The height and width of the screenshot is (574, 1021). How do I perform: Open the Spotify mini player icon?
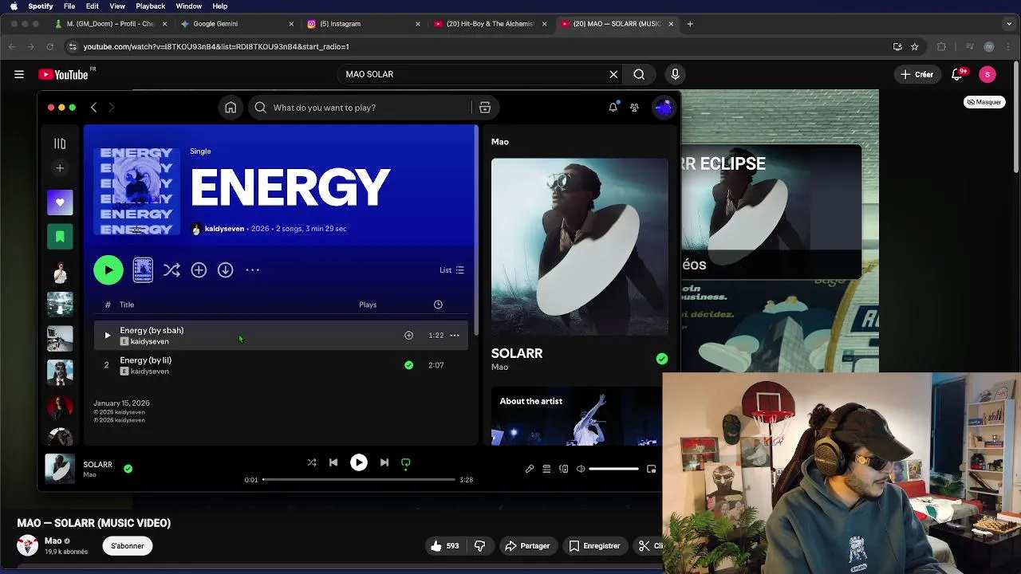(x=651, y=469)
